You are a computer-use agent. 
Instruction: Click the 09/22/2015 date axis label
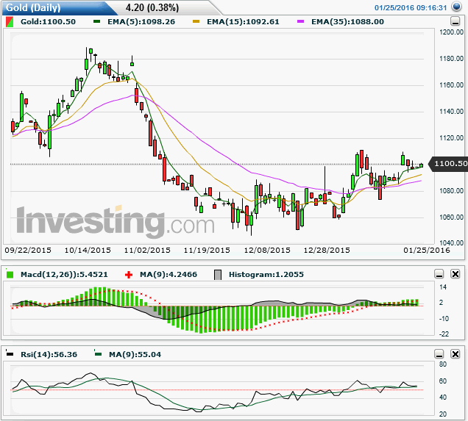coord(28,251)
